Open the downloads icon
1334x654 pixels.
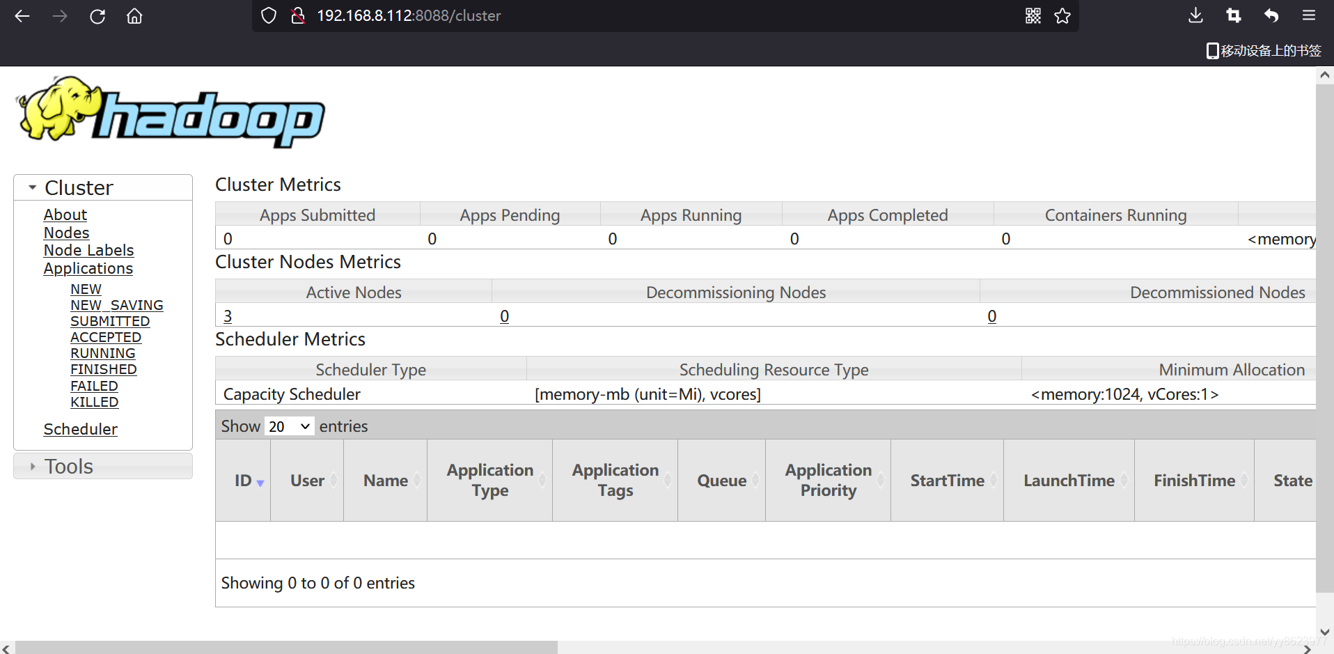[1195, 15]
